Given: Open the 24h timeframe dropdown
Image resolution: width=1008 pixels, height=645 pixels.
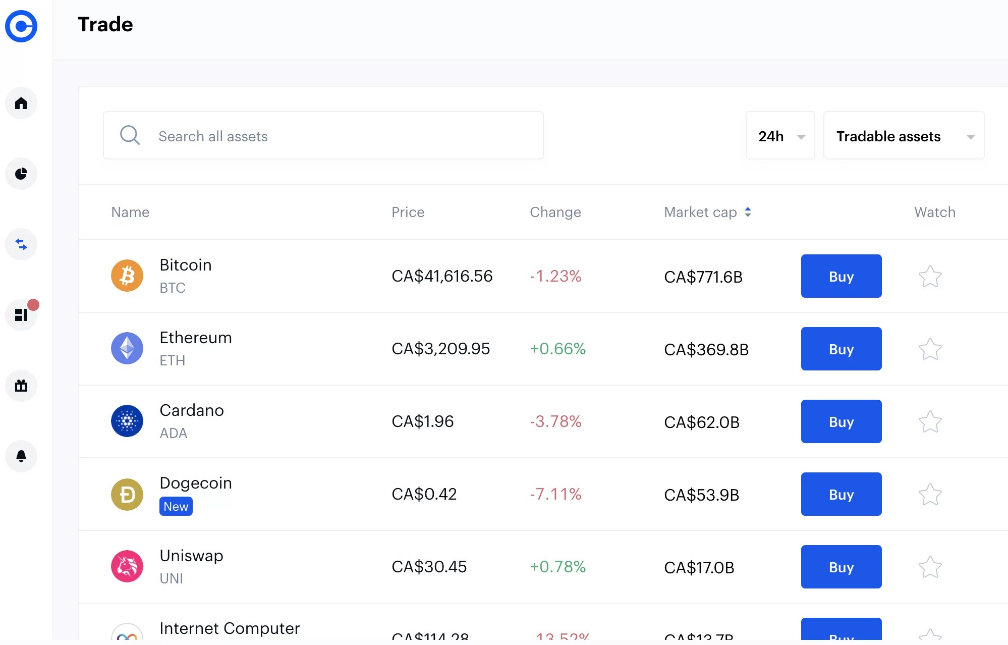Looking at the screenshot, I should coord(780,135).
